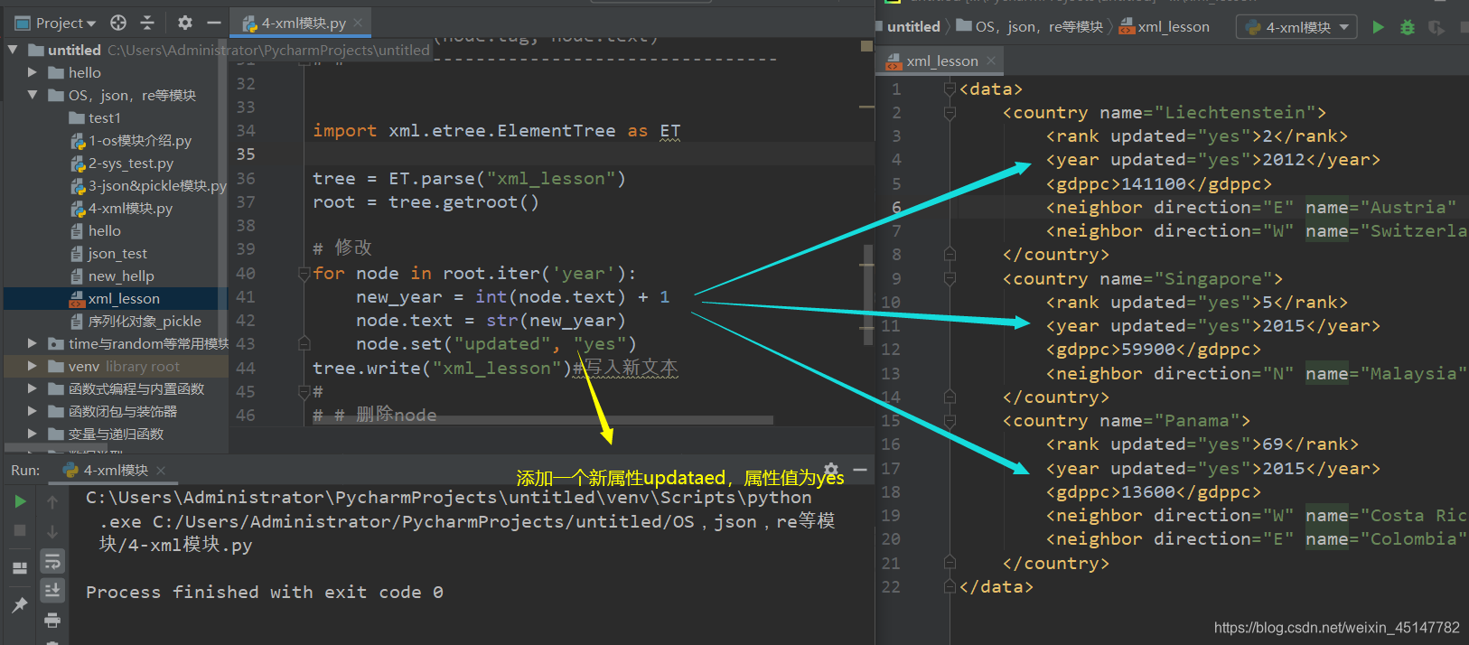The width and height of the screenshot is (1469, 645).
Task: Run the program with top toolbar play icon
Action: coord(1378,27)
